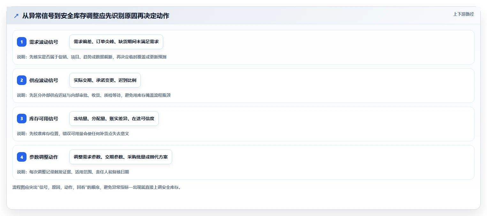Click the title 从异常信号到安全库存调整应先识别原因再决定动作
The height and width of the screenshot is (216, 487).
[x=96, y=16]
